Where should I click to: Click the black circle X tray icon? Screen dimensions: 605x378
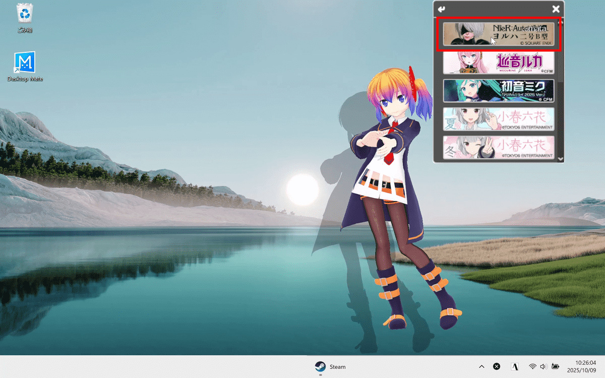coord(497,366)
